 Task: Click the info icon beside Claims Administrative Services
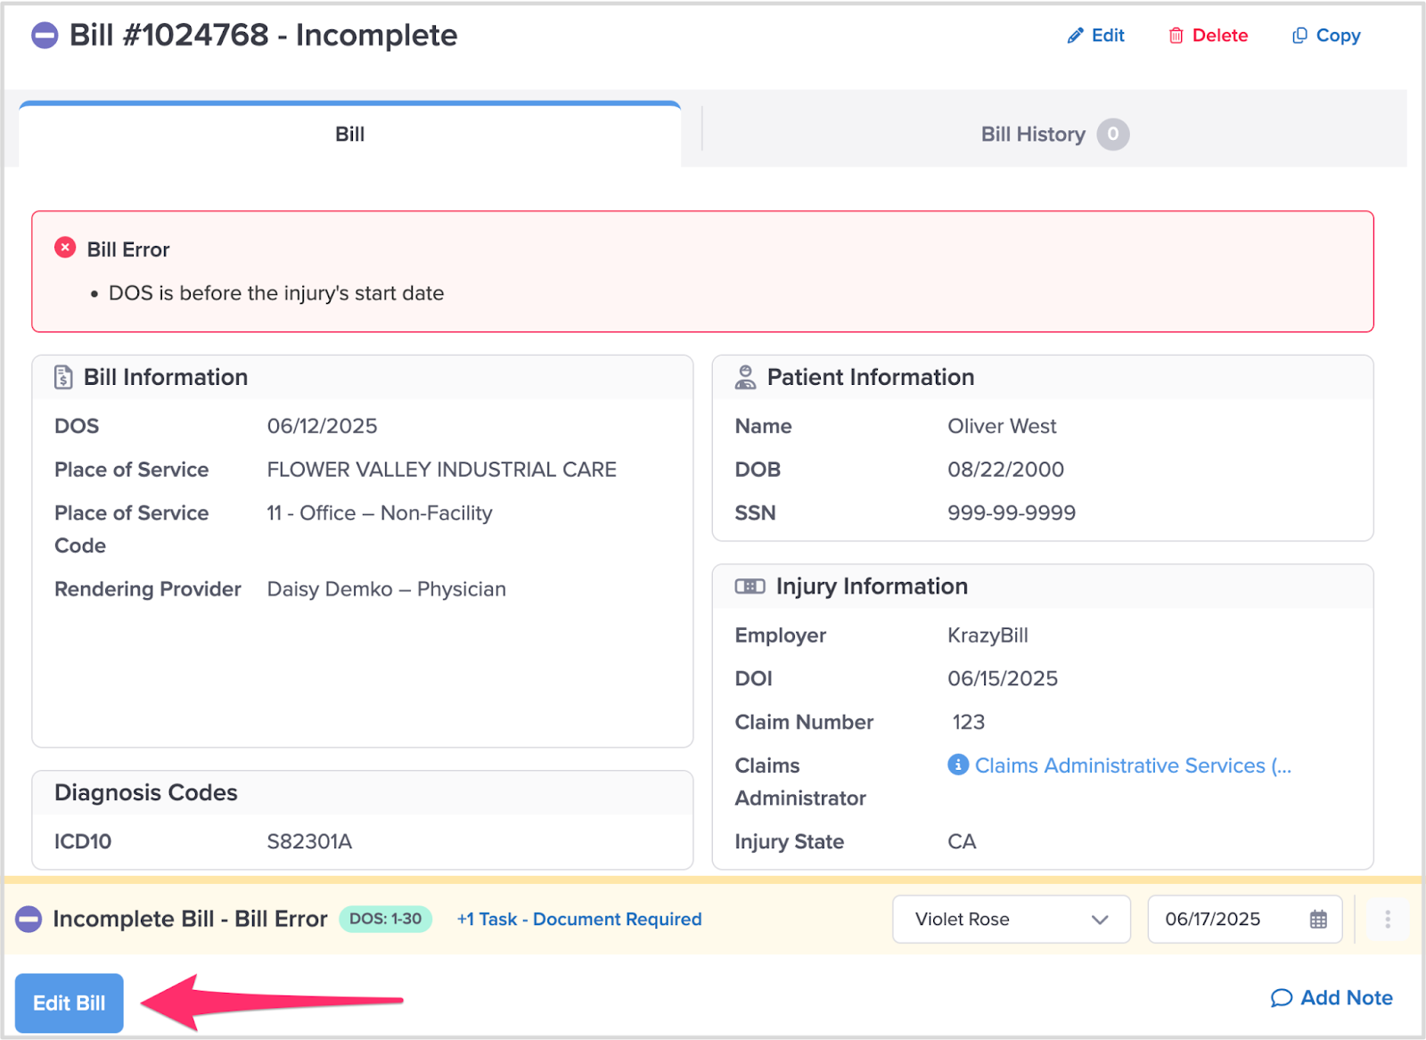(958, 765)
